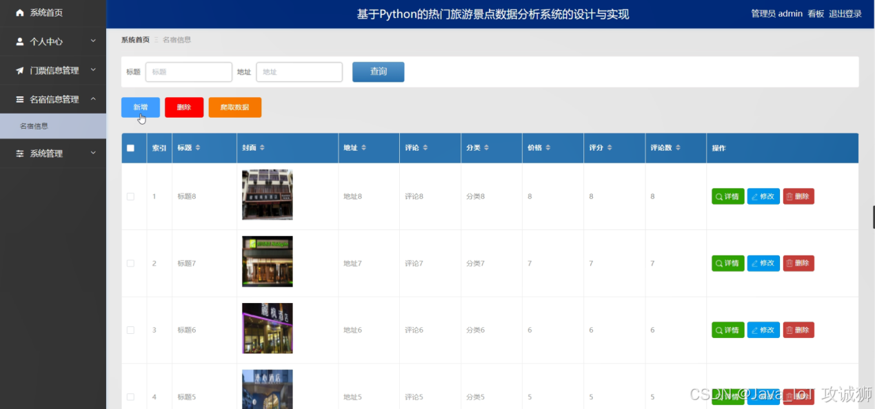This screenshot has width=875, height=409.
Task: Sort table by 地址 column arrow icon
Action: (x=363, y=148)
